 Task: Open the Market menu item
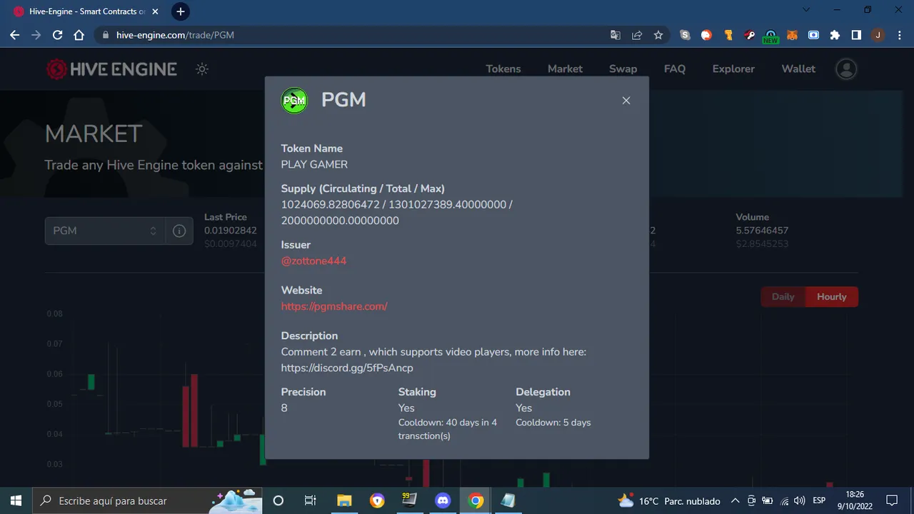click(x=565, y=69)
